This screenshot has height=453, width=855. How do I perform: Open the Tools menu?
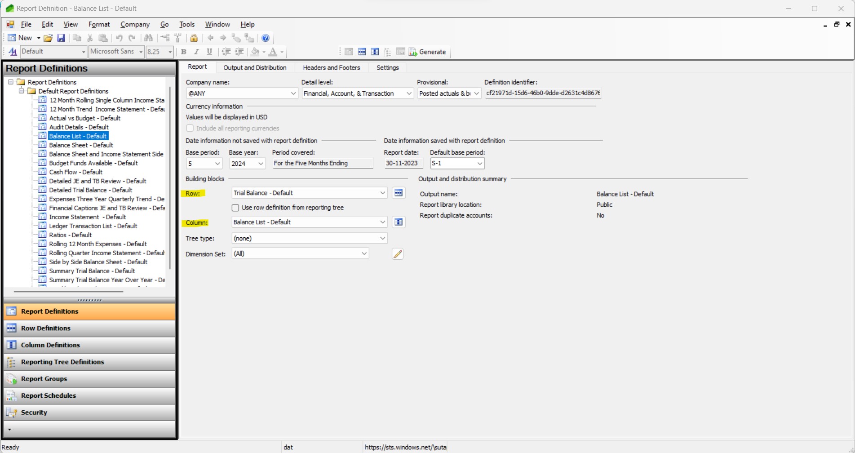[186, 24]
